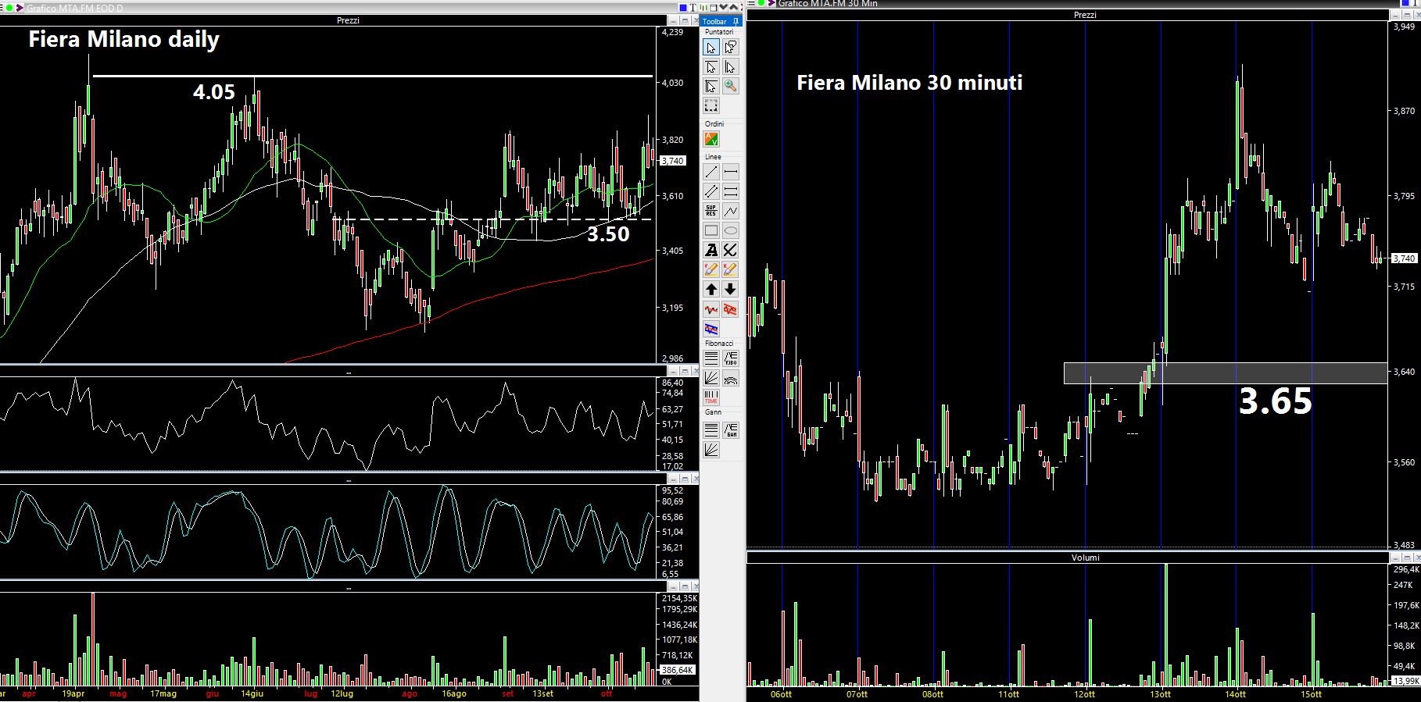Draw an ellipse shape tool
The height and width of the screenshot is (702, 1421).
[730, 230]
